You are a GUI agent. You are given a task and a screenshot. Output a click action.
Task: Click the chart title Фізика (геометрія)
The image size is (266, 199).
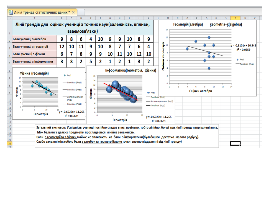(x=34, y=73)
